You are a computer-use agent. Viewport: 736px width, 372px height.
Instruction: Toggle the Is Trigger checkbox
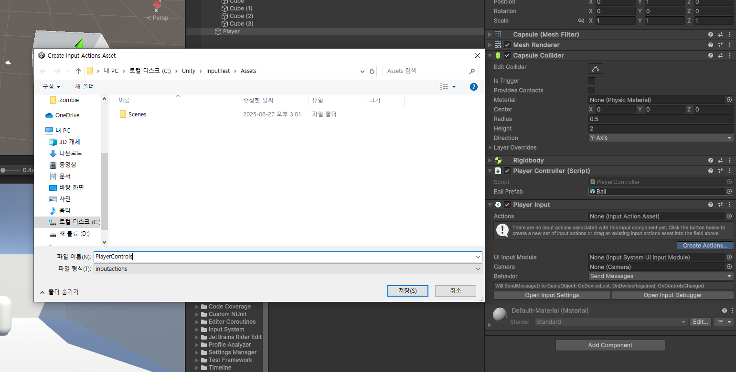592,81
